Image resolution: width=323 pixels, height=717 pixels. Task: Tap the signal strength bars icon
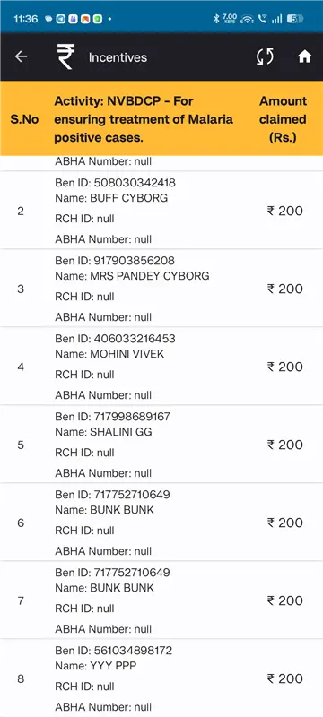pyautogui.click(x=276, y=19)
